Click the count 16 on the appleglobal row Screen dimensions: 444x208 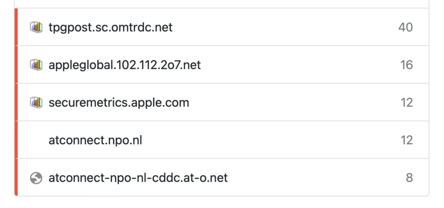pos(406,65)
